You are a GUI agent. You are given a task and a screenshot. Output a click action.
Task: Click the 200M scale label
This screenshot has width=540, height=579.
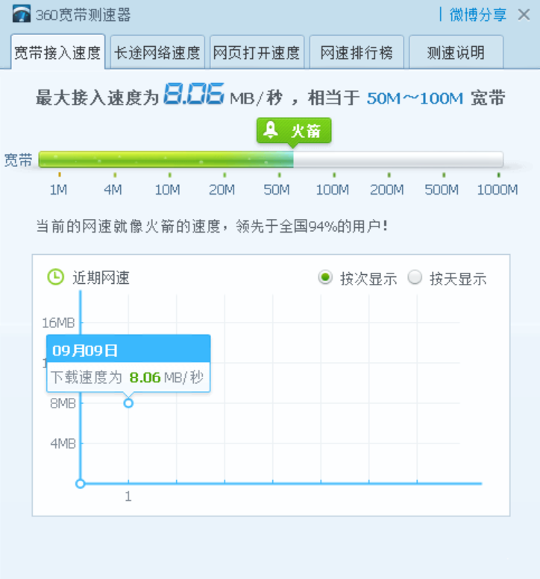[x=387, y=190]
